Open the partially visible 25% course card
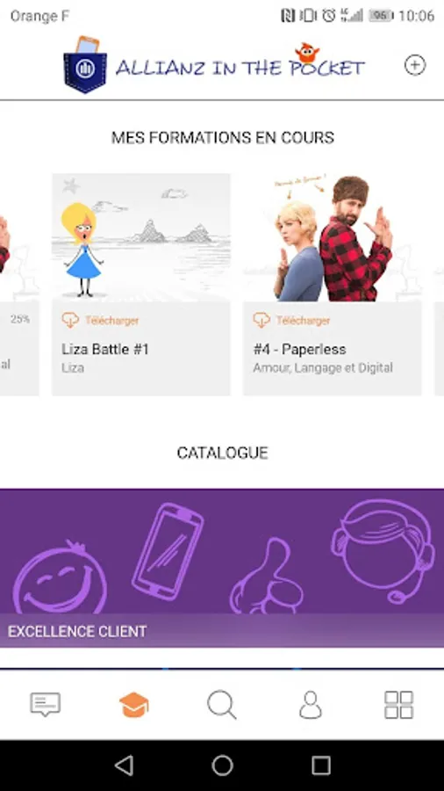 pyautogui.click(x=19, y=285)
